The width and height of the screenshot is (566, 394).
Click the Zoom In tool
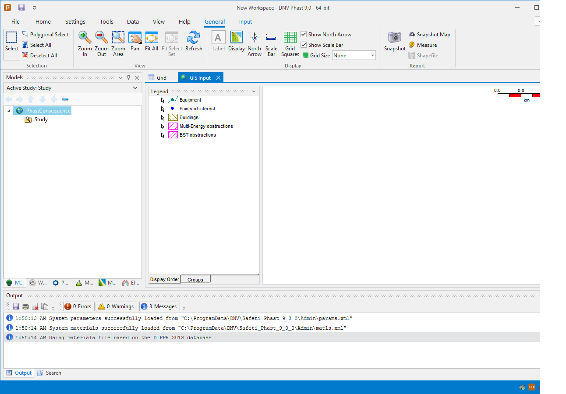[x=85, y=44]
